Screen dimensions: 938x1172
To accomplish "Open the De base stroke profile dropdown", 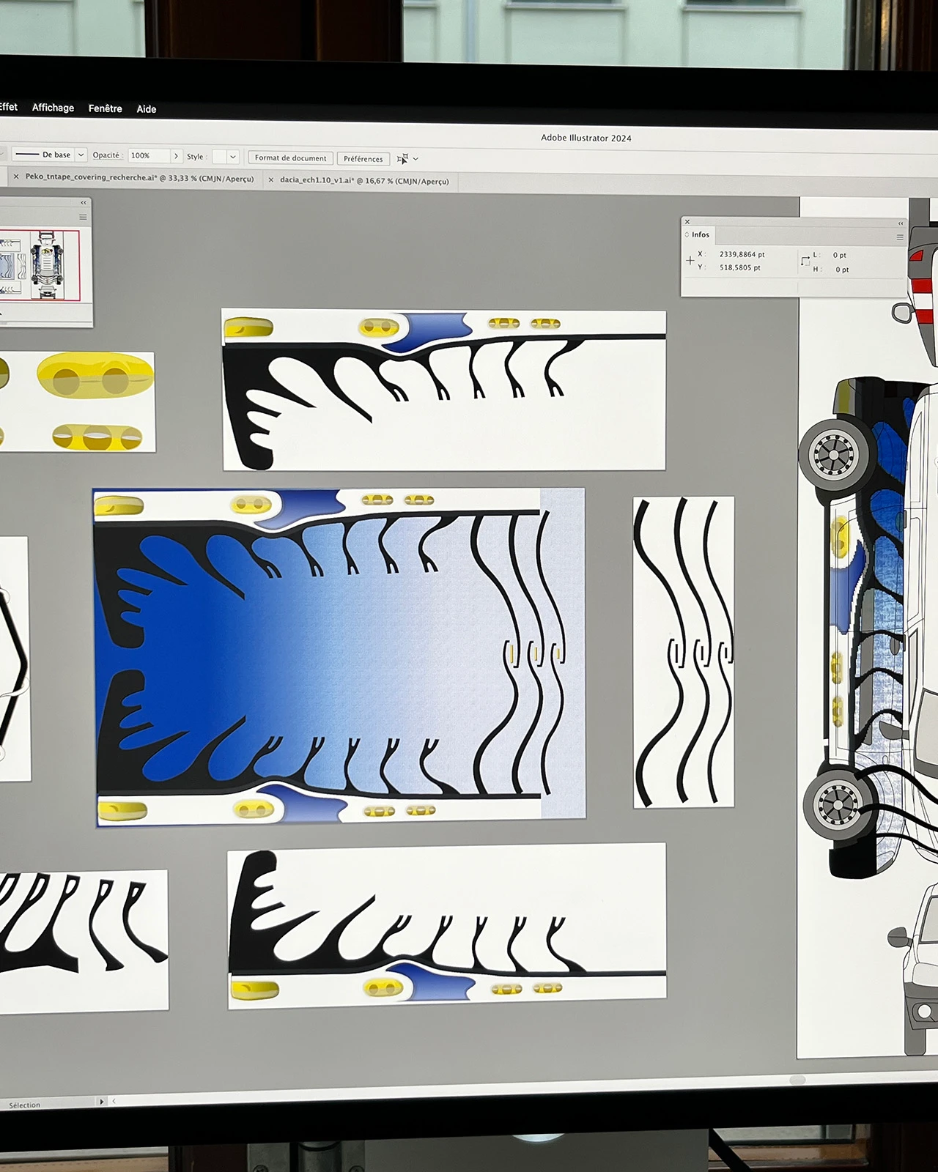I will point(81,155).
